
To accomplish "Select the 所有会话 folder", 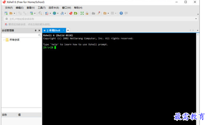I will [14, 40].
